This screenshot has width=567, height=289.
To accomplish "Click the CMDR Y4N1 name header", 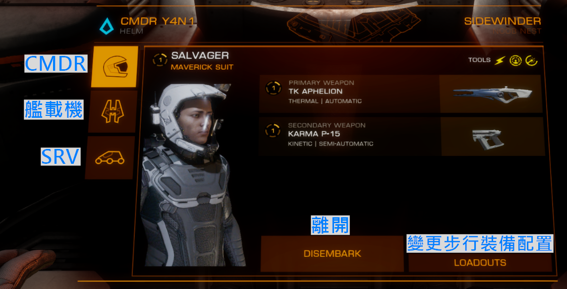I will click(x=157, y=21).
